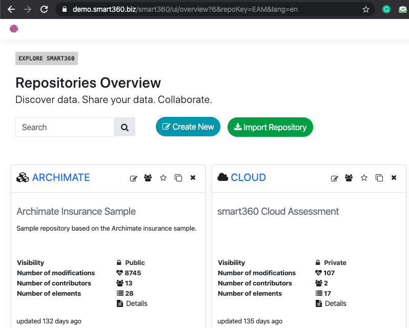Click 'updated 132 days ago' text

point(49,321)
